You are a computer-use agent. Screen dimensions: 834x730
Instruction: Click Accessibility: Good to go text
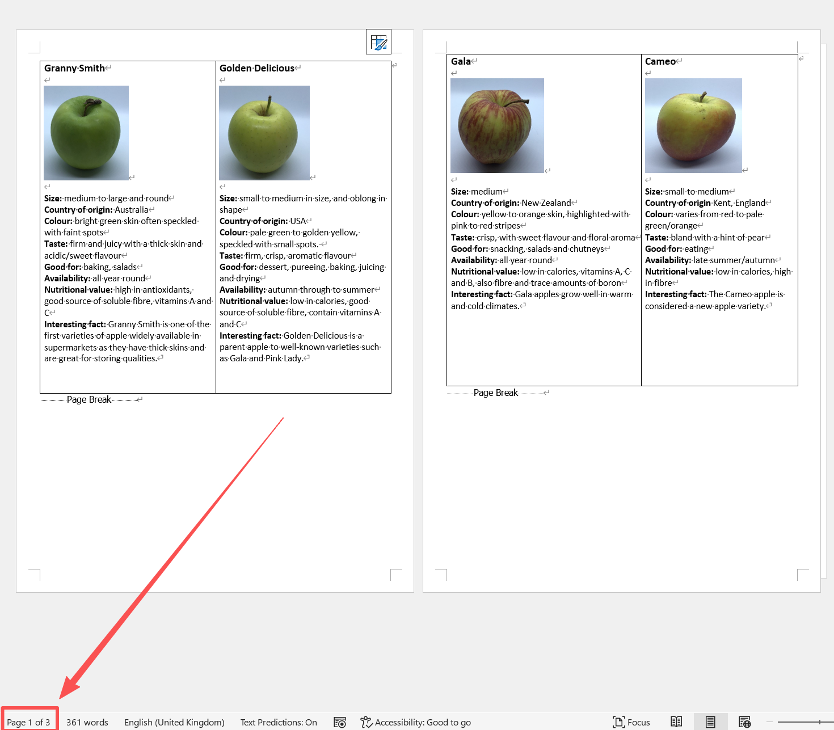[423, 722]
